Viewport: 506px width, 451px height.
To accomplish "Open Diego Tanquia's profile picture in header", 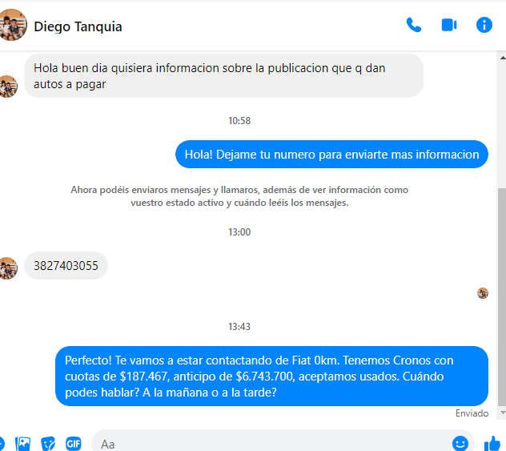I will [x=12, y=25].
